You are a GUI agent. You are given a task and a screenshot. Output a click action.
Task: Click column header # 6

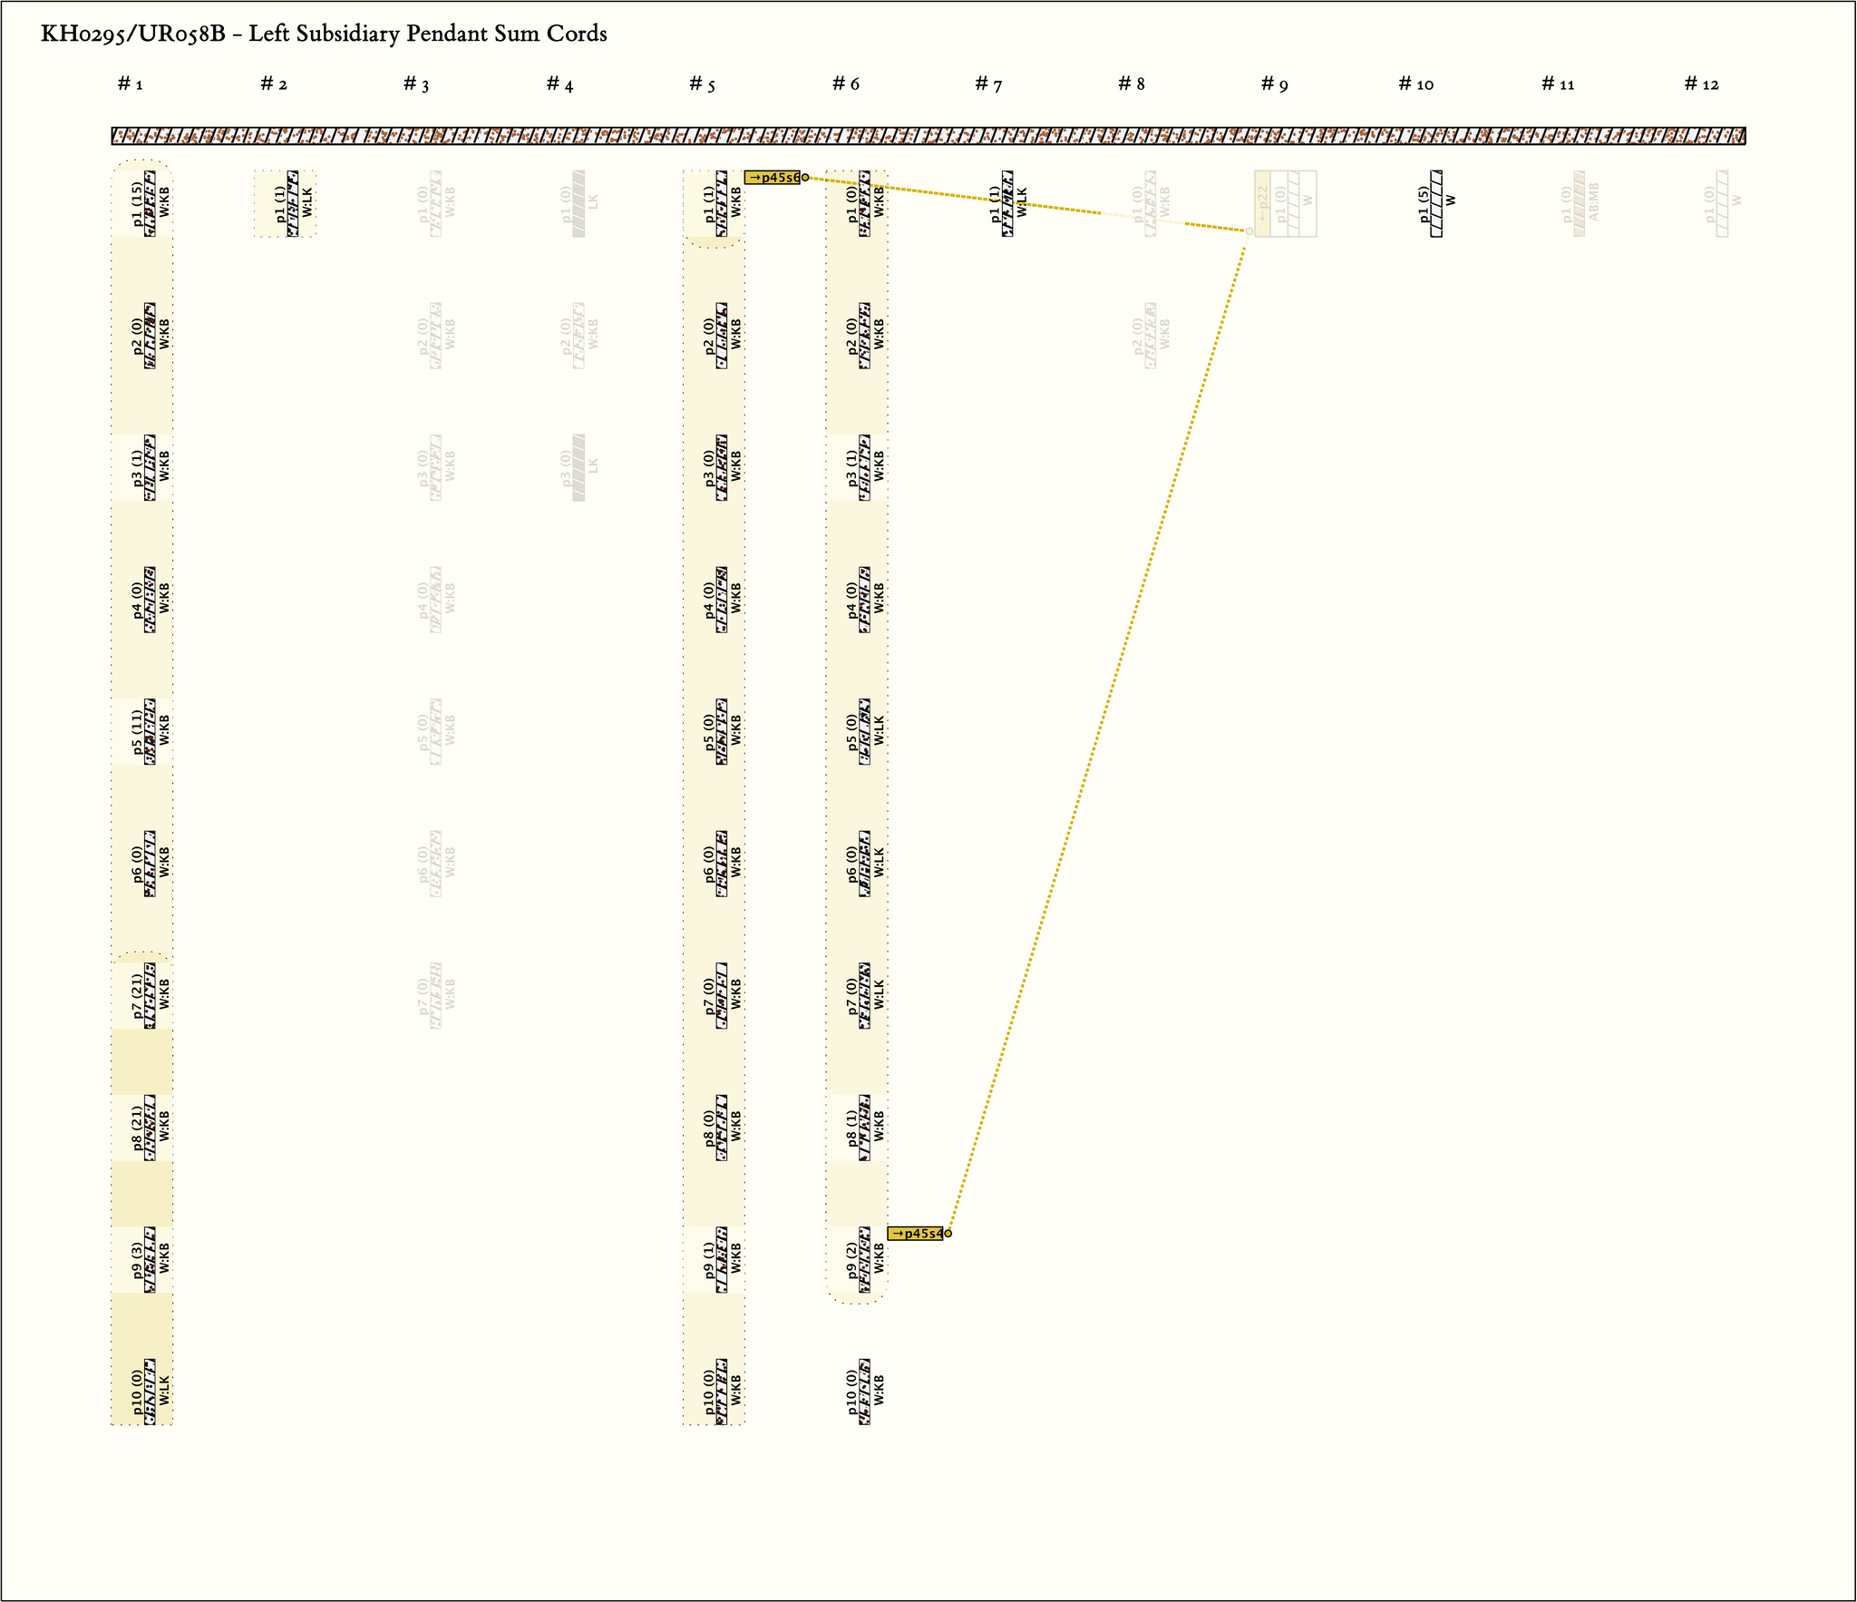(x=845, y=84)
